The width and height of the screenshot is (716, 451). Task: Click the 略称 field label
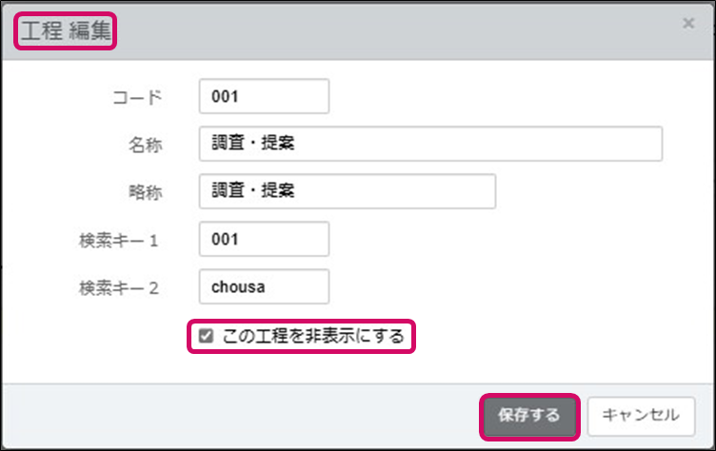(x=146, y=191)
